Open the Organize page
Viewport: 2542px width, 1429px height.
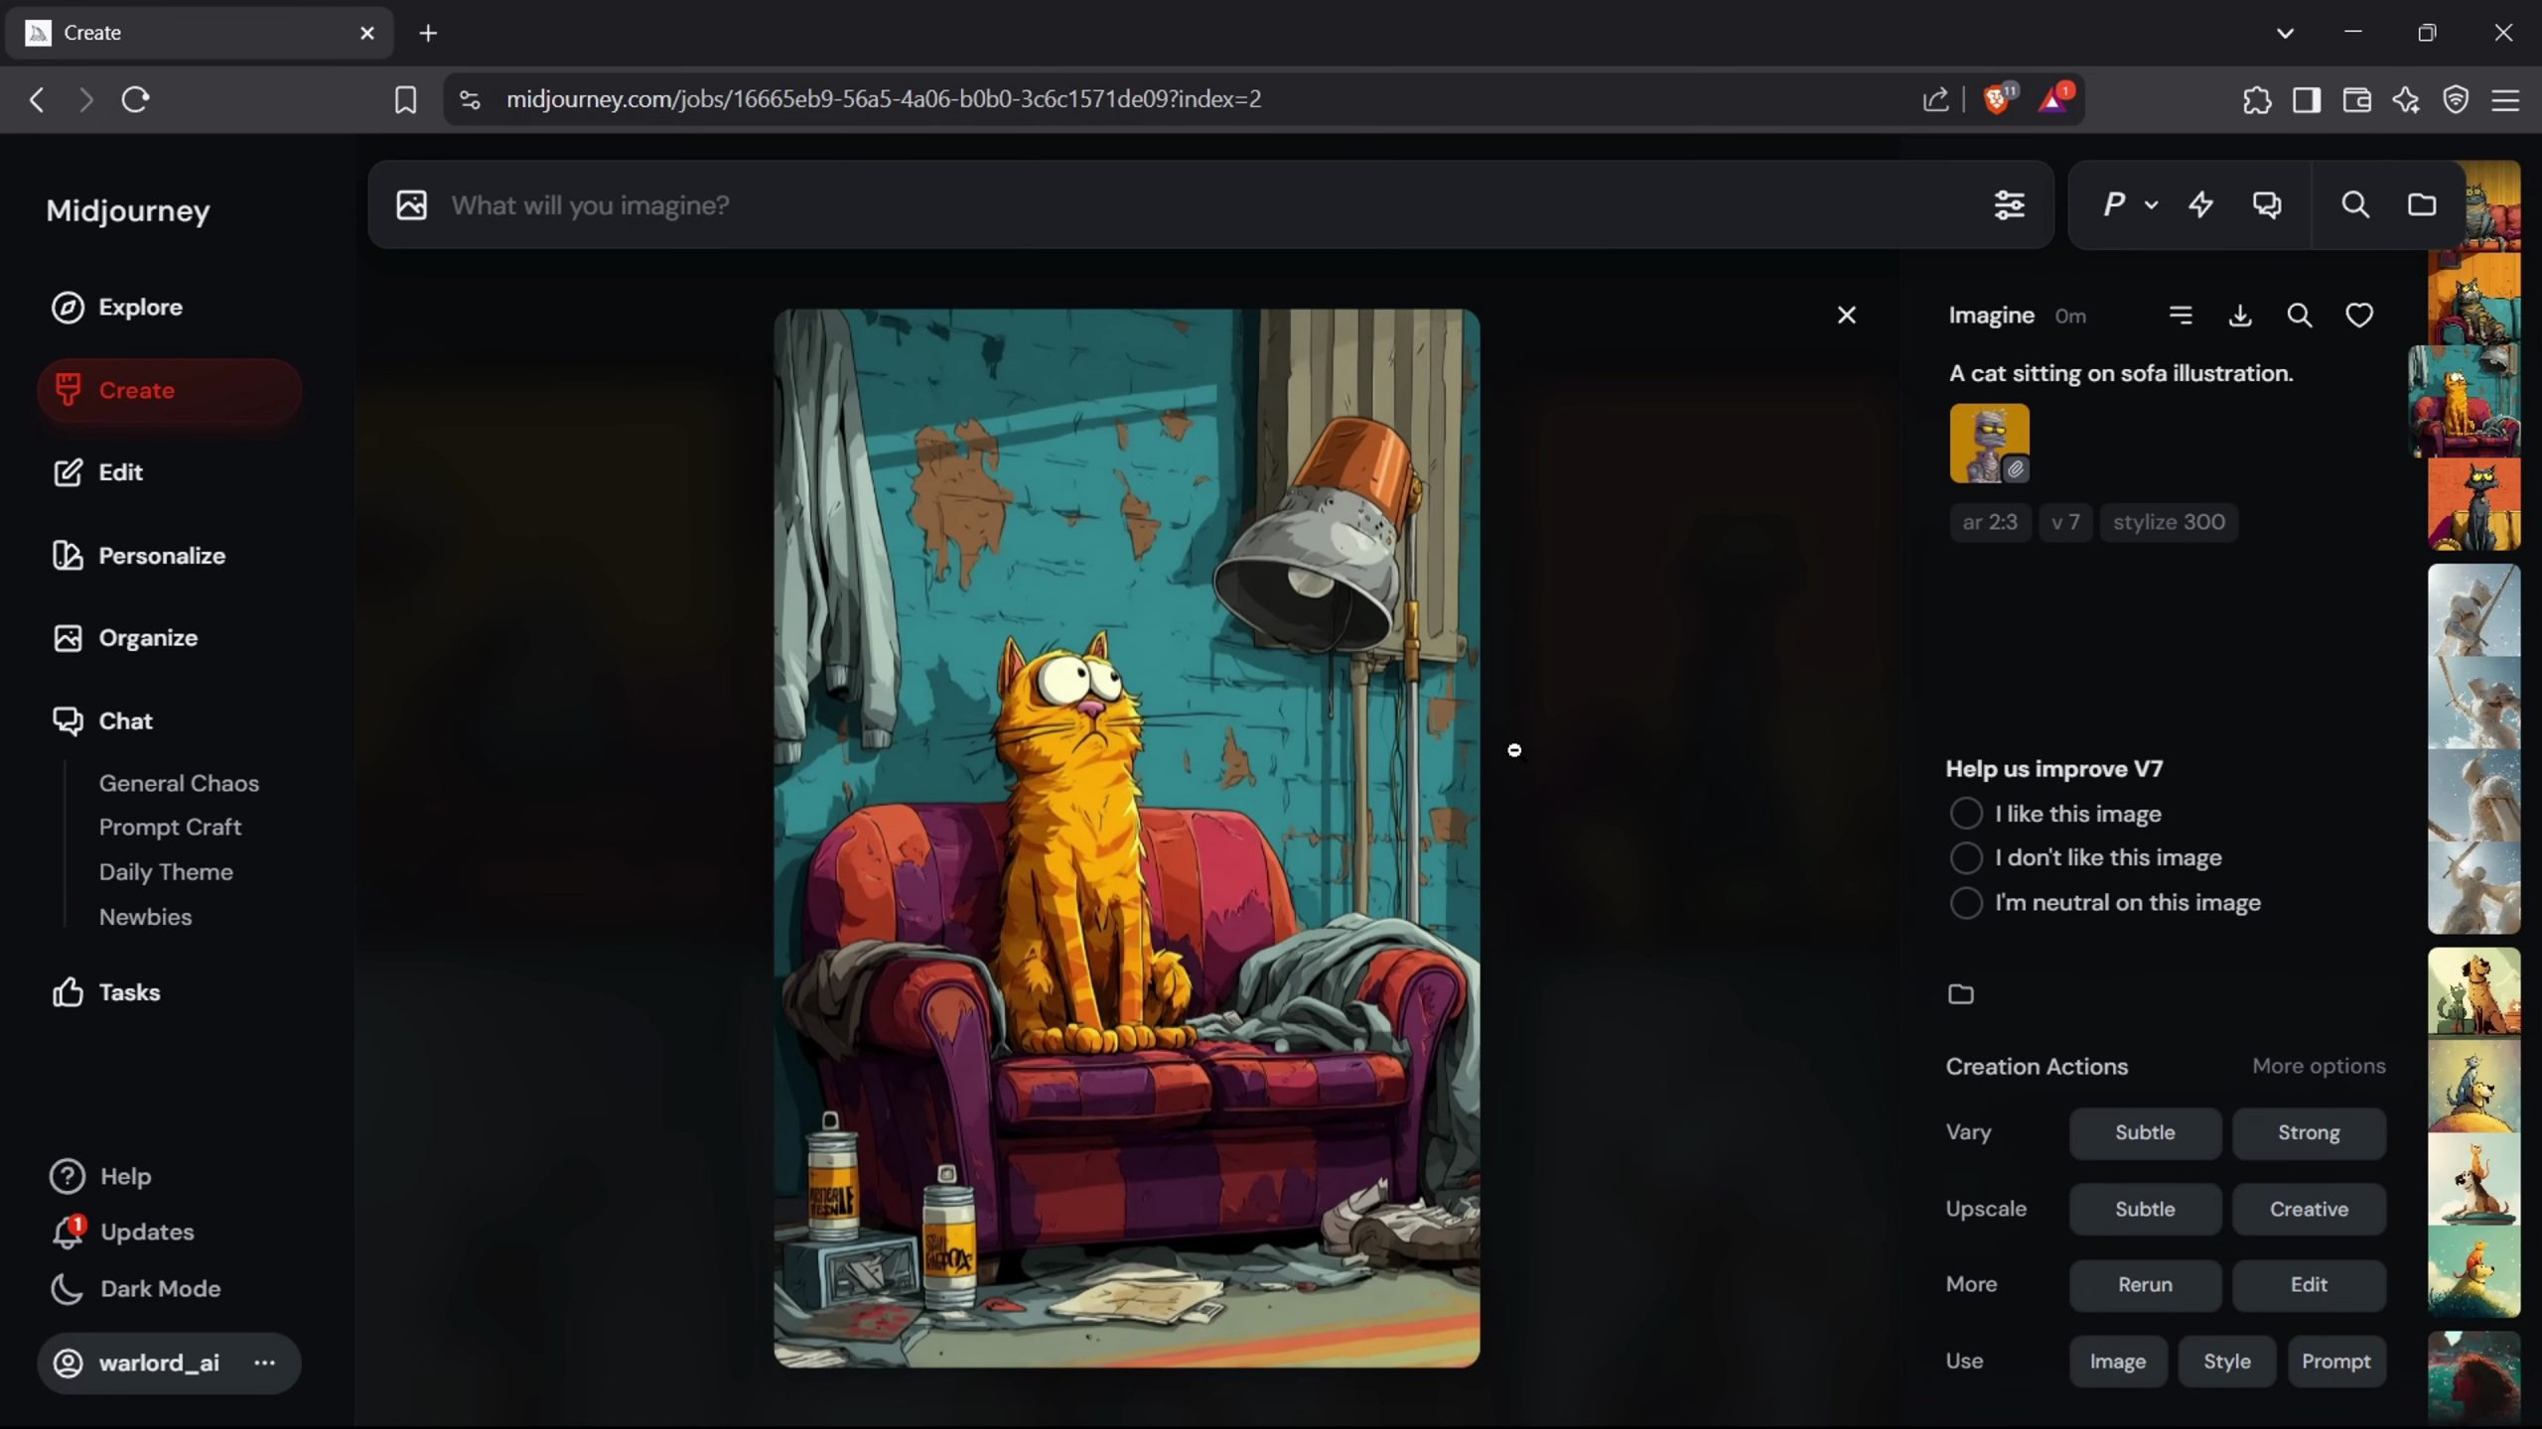[x=125, y=638]
